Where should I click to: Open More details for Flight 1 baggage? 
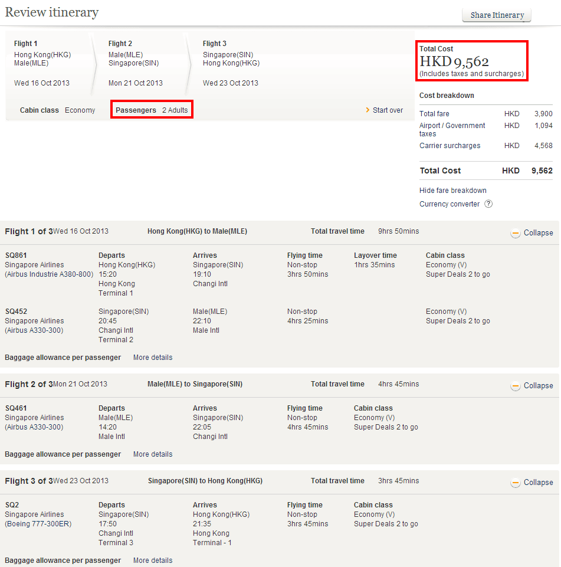click(x=153, y=358)
